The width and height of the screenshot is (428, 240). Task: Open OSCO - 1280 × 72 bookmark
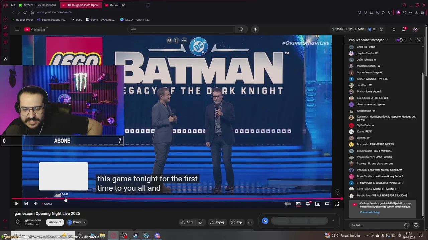point(135,20)
